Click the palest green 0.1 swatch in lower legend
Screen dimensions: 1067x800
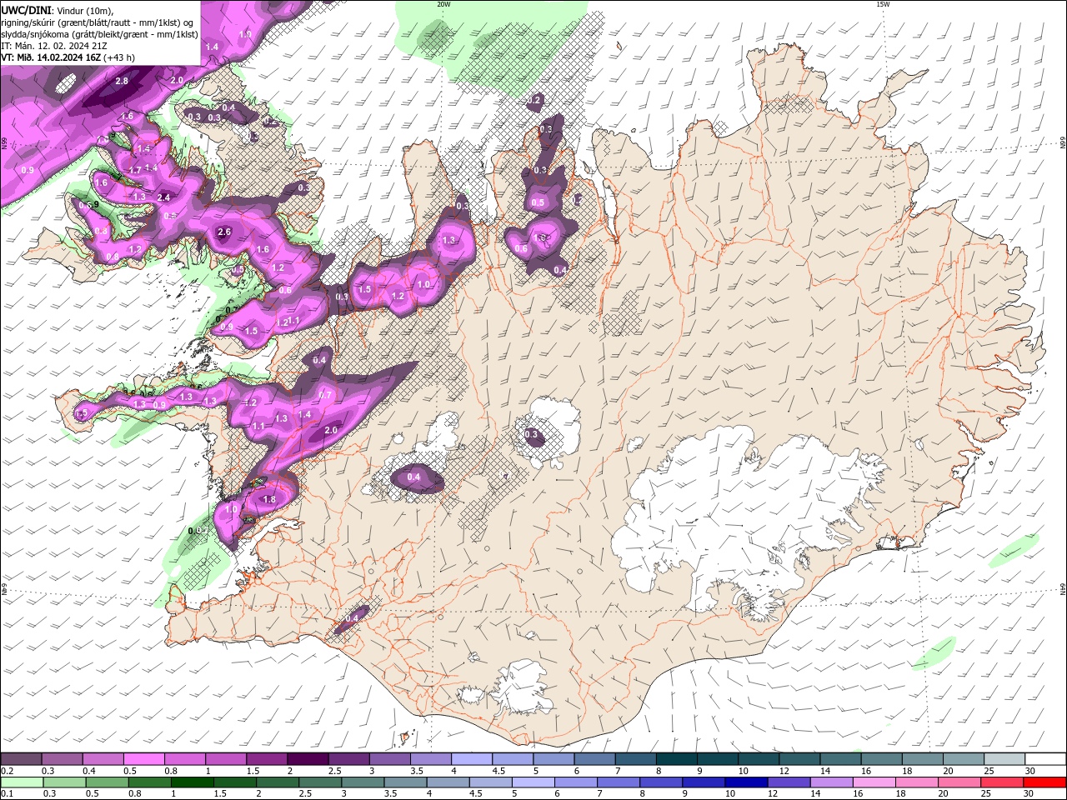[22, 782]
